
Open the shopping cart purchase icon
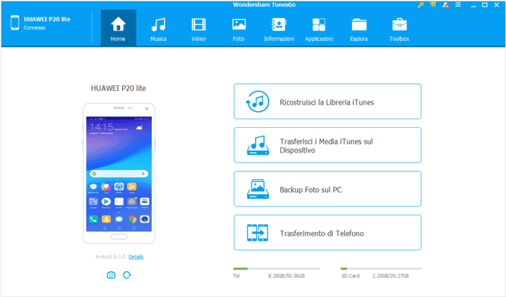click(x=432, y=5)
